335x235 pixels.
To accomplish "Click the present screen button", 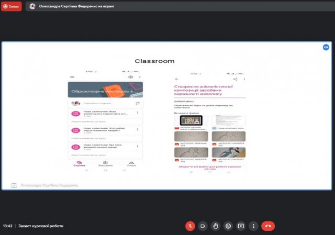I will [241, 226].
